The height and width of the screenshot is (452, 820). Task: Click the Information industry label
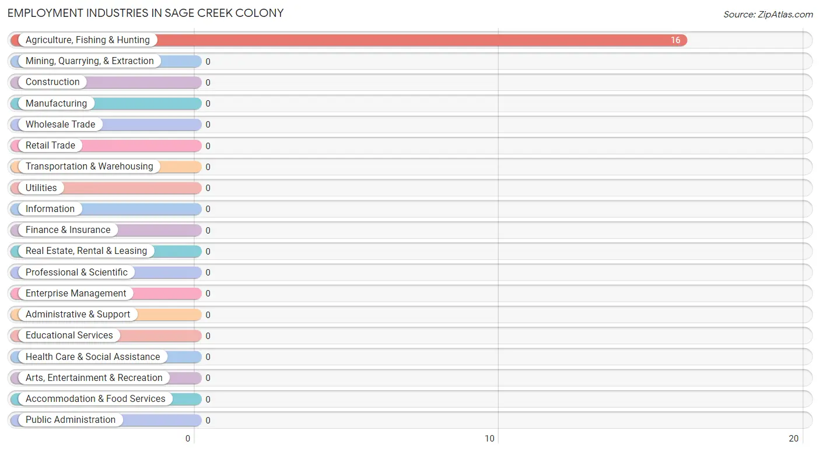50,209
